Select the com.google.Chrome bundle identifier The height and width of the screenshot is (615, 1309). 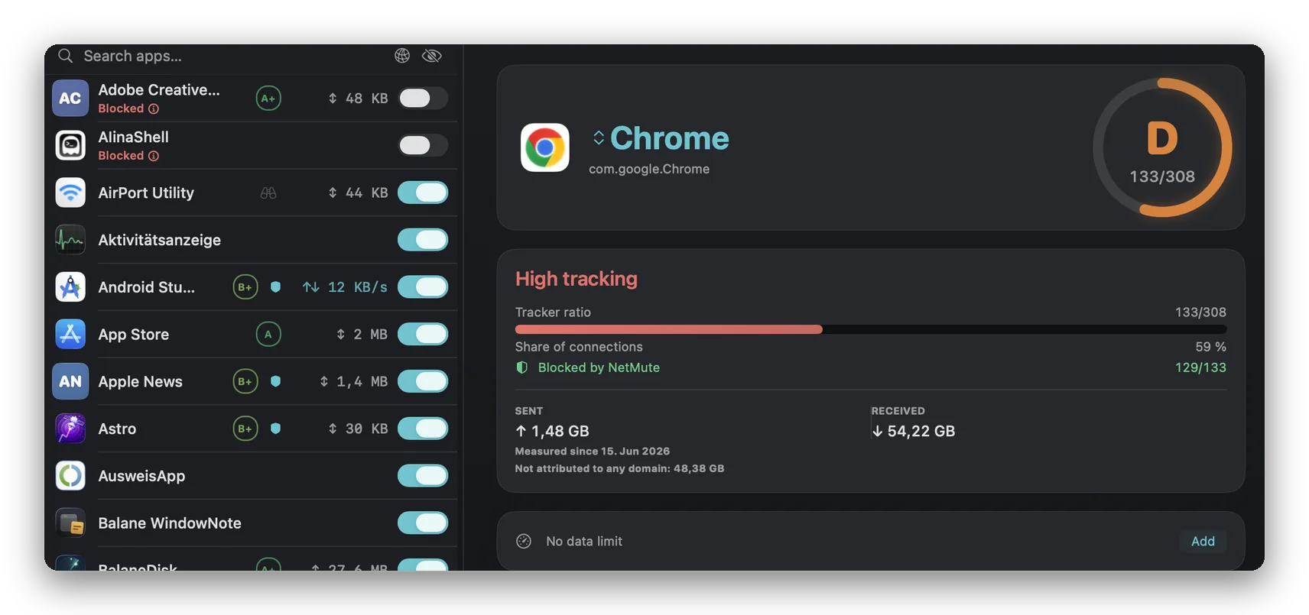(649, 169)
